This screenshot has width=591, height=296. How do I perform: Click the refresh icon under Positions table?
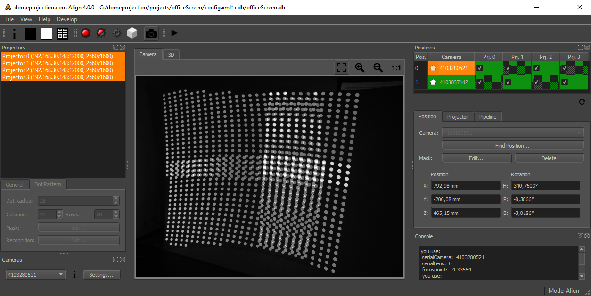click(582, 102)
